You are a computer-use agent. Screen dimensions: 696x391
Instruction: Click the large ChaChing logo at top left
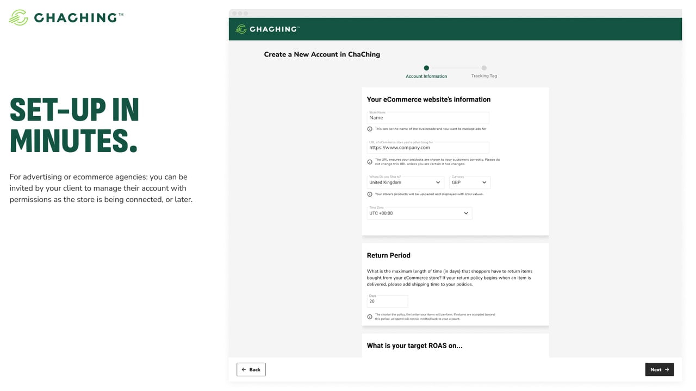pyautogui.click(x=66, y=17)
